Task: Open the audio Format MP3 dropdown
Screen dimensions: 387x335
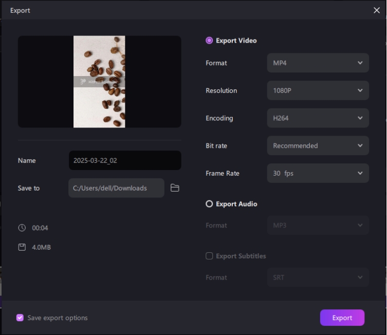Action: point(318,226)
